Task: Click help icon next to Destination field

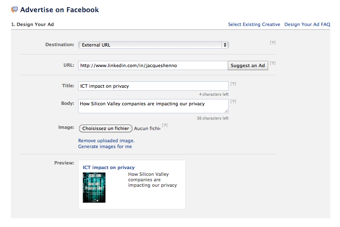Action: [x=273, y=42]
